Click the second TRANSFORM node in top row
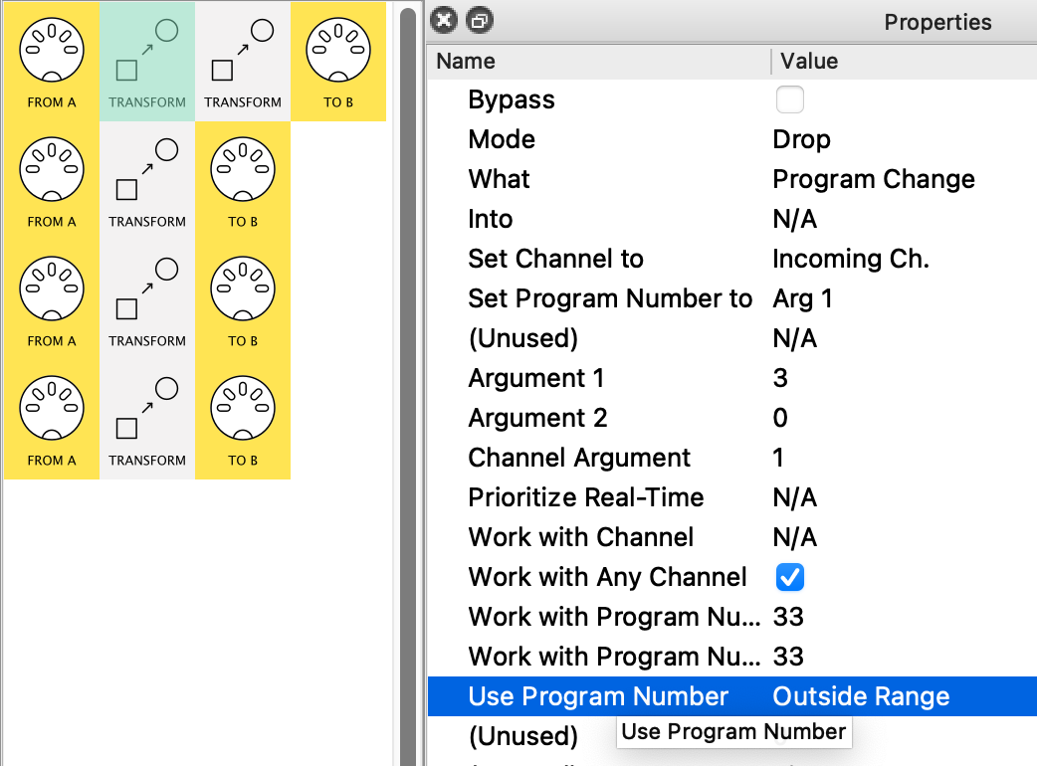The width and height of the screenshot is (1037, 766). coord(243,61)
